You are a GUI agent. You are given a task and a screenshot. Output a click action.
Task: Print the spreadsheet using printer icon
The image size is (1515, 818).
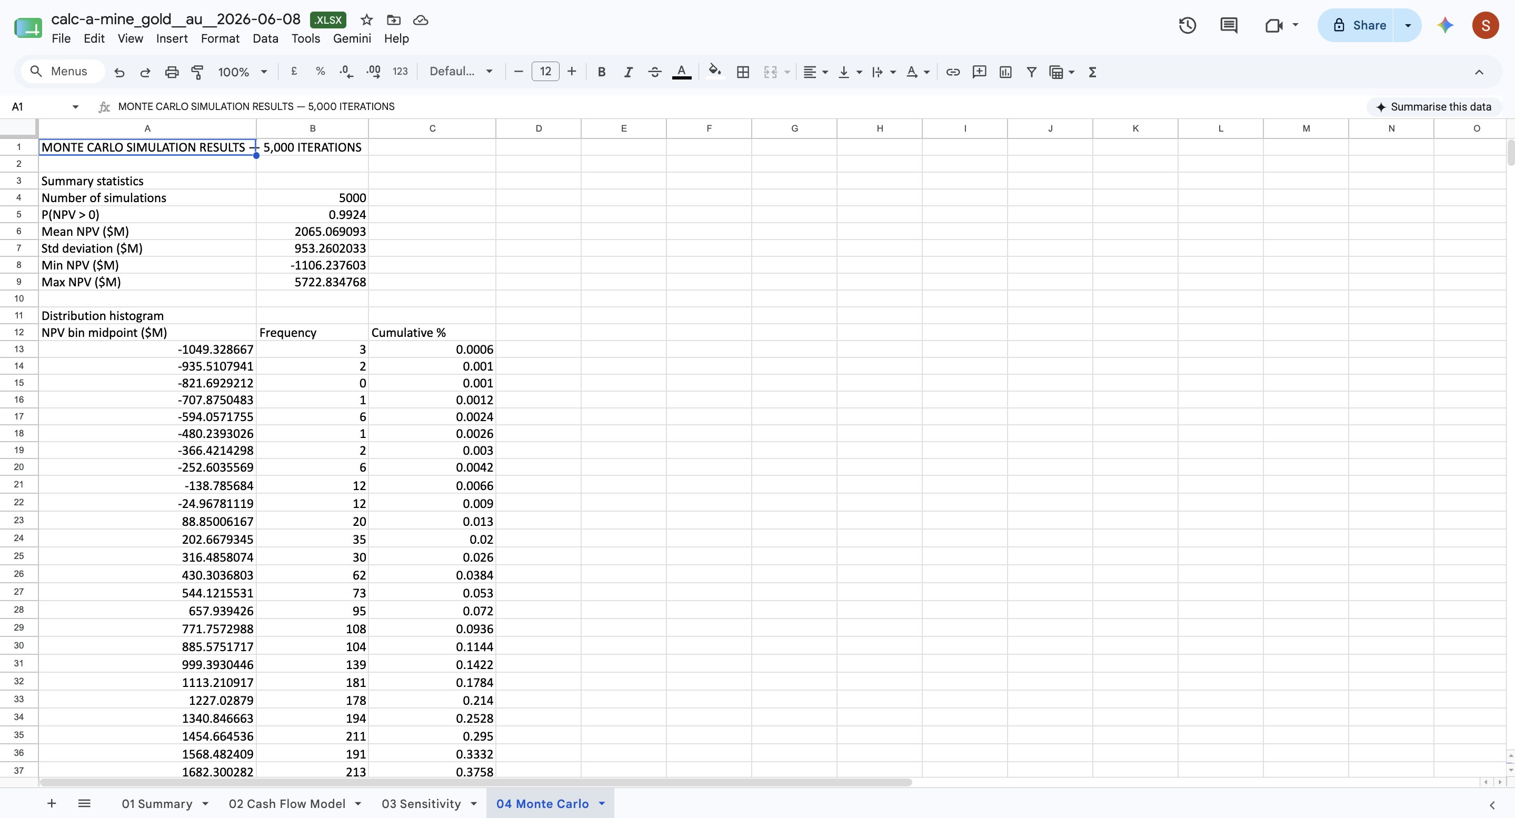[x=171, y=72]
